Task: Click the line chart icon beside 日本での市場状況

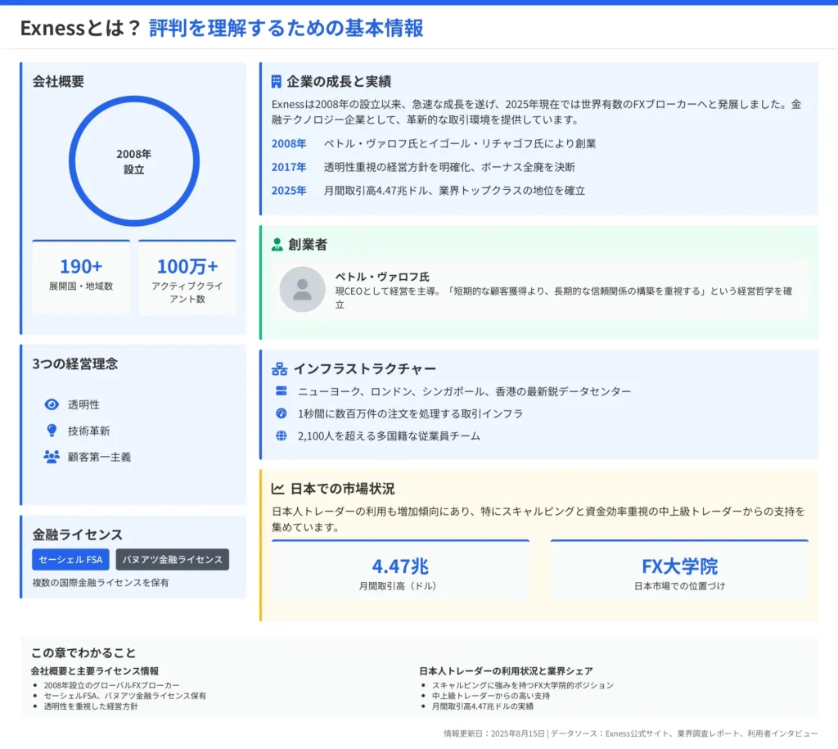Action: tap(277, 489)
